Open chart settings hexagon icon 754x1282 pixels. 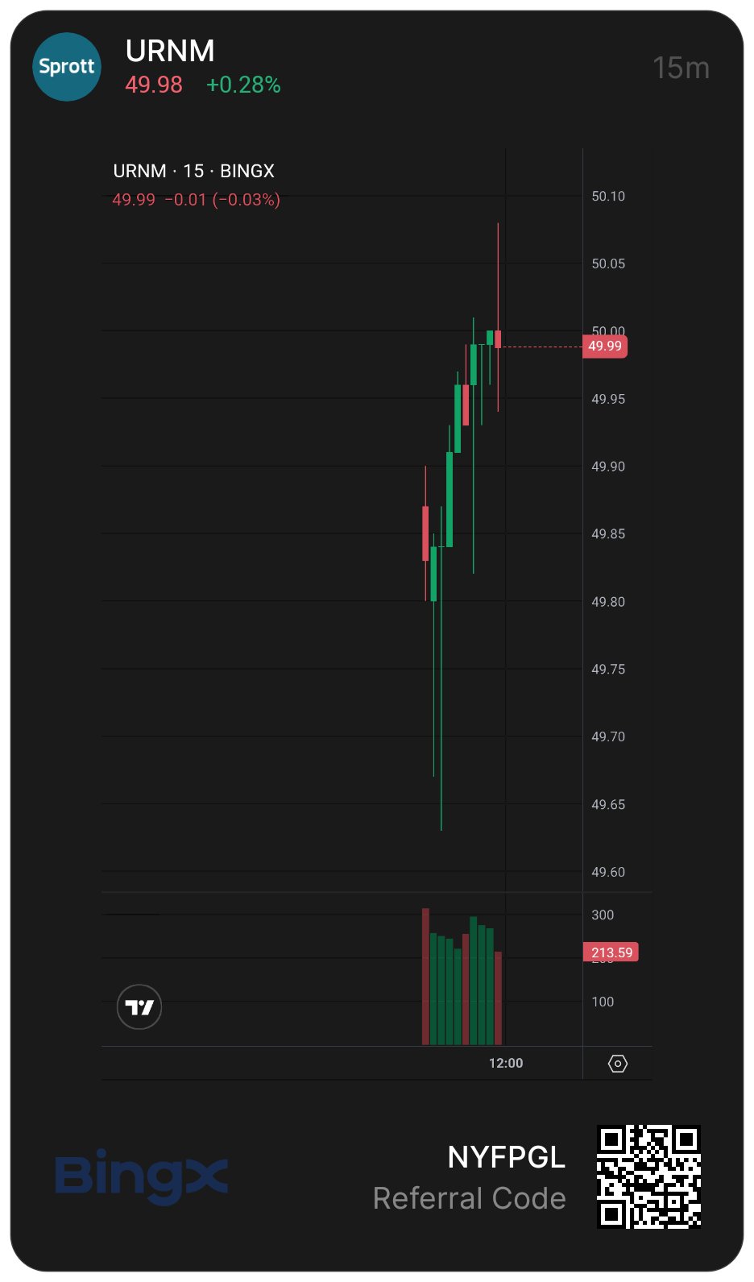(618, 1064)
